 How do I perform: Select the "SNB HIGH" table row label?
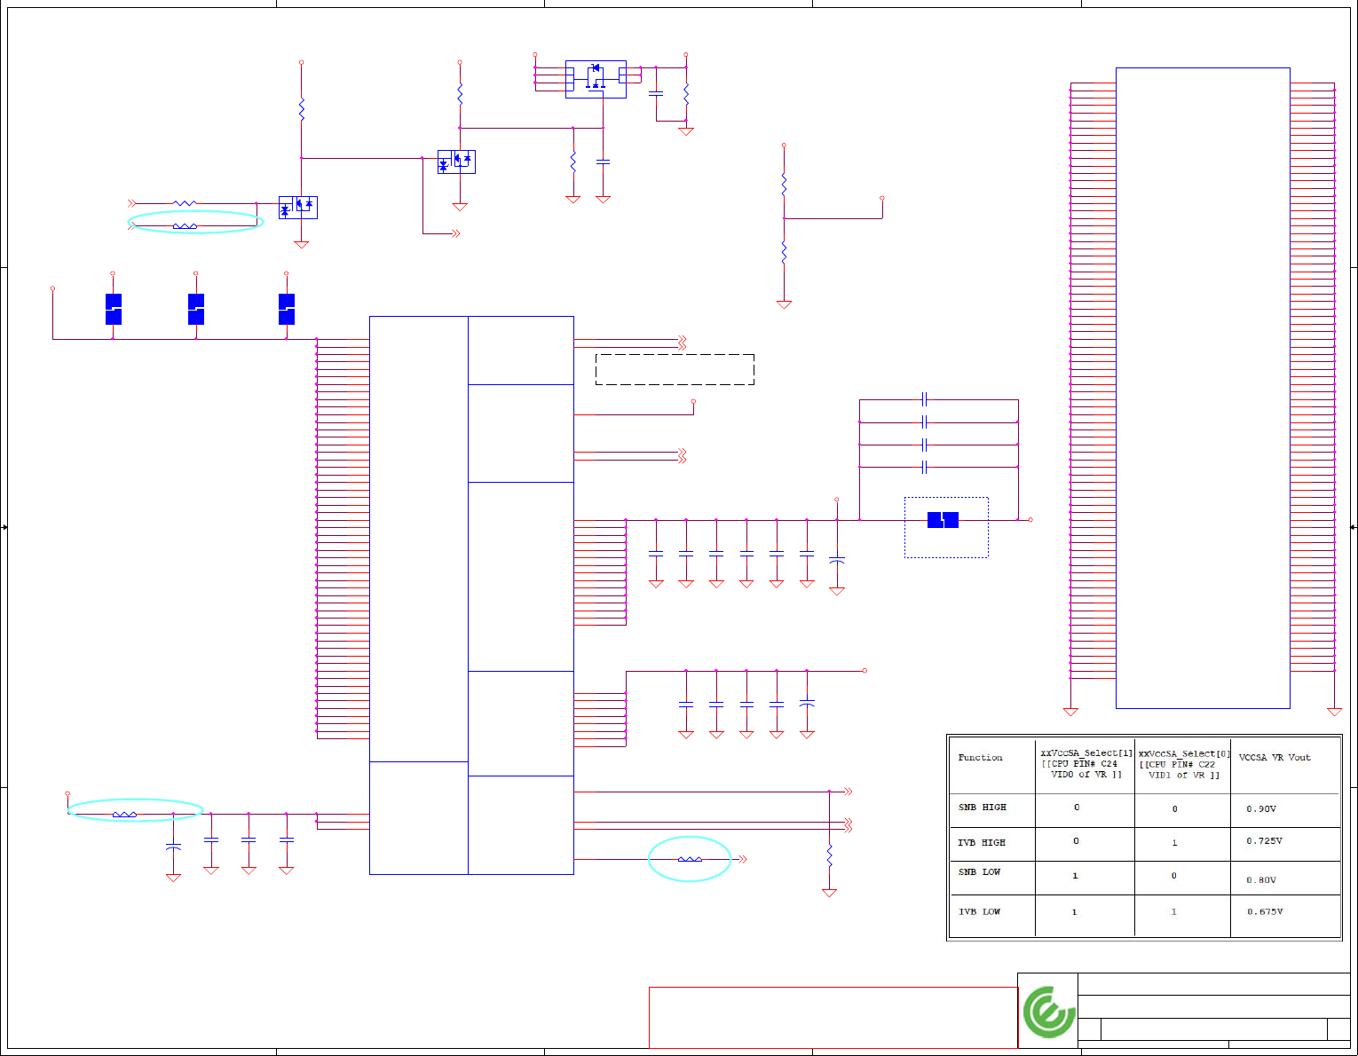tap(983, 808)
